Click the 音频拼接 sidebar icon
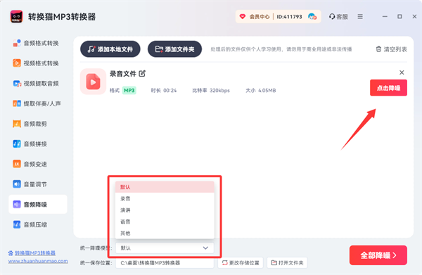Screen dimensions: 422x275 [17, 144]
